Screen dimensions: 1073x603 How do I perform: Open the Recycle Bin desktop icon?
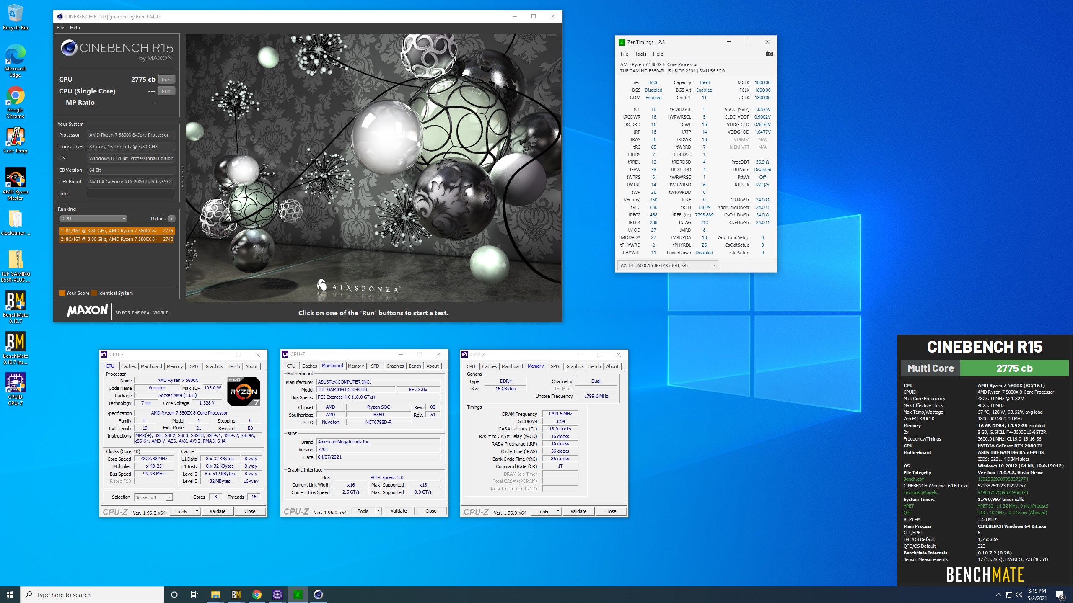15,18
